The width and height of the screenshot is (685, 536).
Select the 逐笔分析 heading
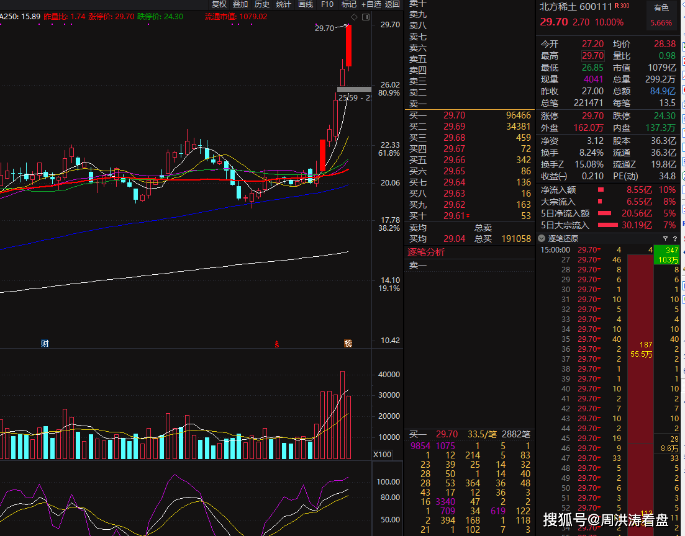(x=426, y=252)
